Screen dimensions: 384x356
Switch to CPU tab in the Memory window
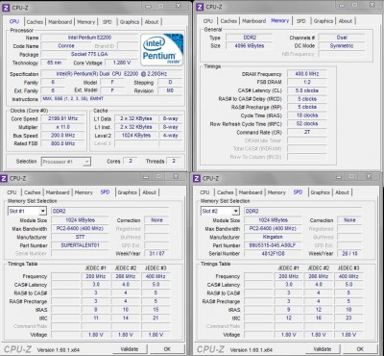pyautogui.click(x=207, y=21)
